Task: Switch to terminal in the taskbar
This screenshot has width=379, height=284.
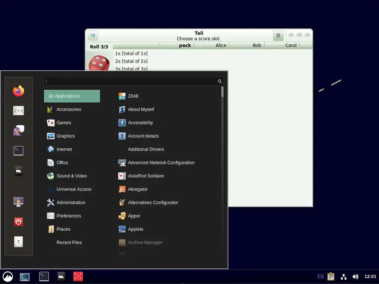Action: point(44,277)
